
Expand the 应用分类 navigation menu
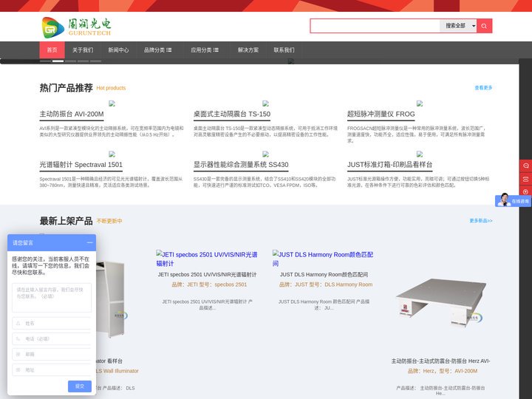point(204,50)
